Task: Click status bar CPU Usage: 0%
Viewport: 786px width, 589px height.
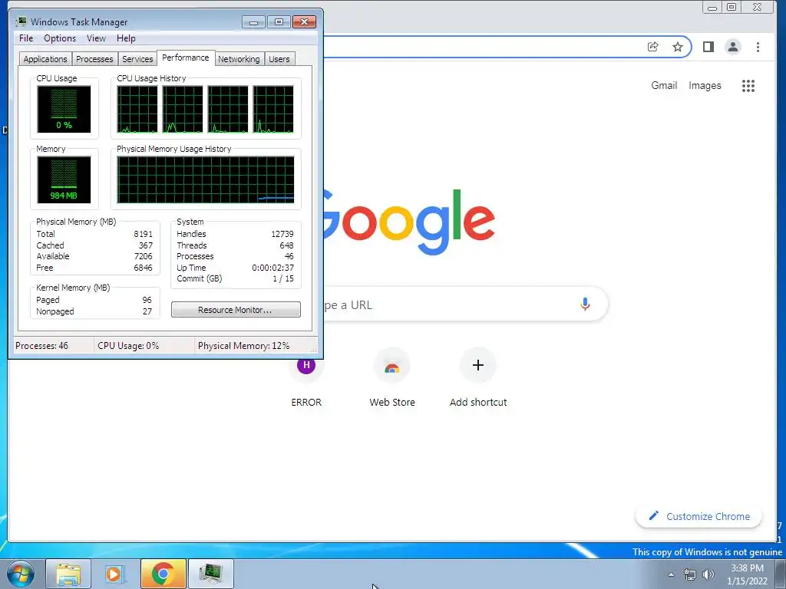Action: tap(128, 346)
